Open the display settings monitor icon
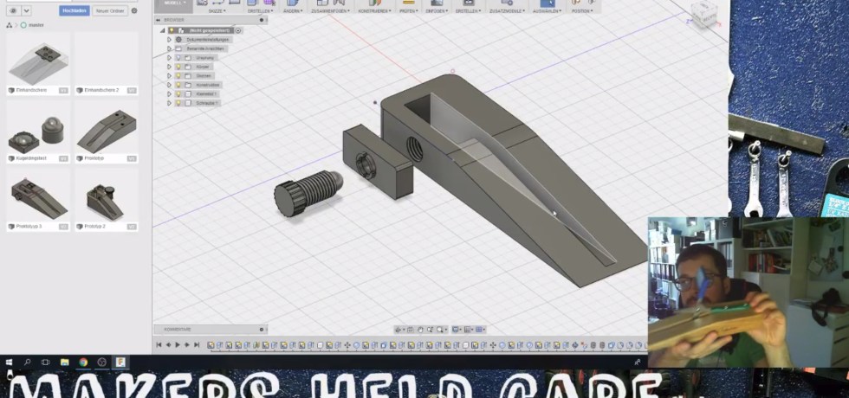The image size is (849, 398). tap(456, 330)
